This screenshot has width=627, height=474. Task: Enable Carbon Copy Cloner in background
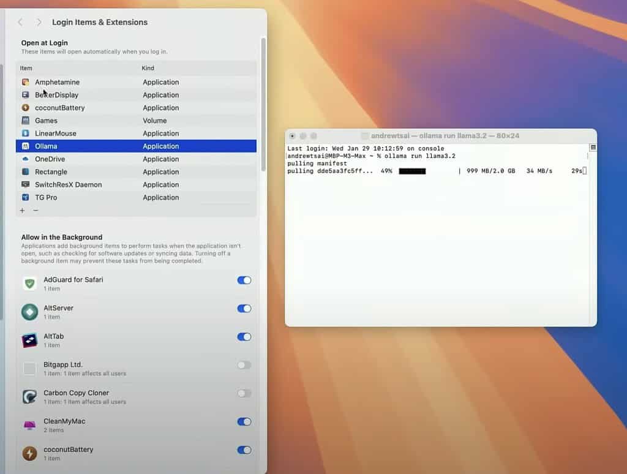coord(244,393)
